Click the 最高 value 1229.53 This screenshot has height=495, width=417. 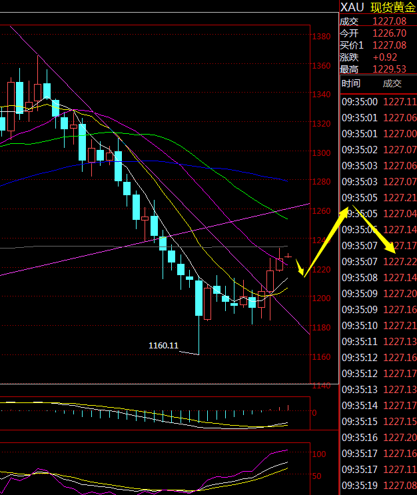coord(389,69)
